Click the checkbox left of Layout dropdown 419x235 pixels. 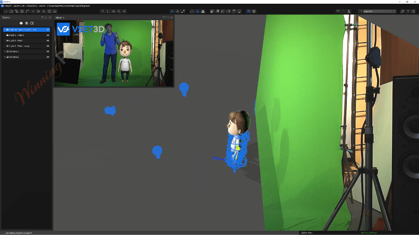point(360,11)
